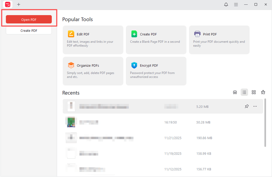Screen dimensions: 272x177
Task: Click the Create PDF sidebar button
Action: pyautogui.click(x=29, y=31)
